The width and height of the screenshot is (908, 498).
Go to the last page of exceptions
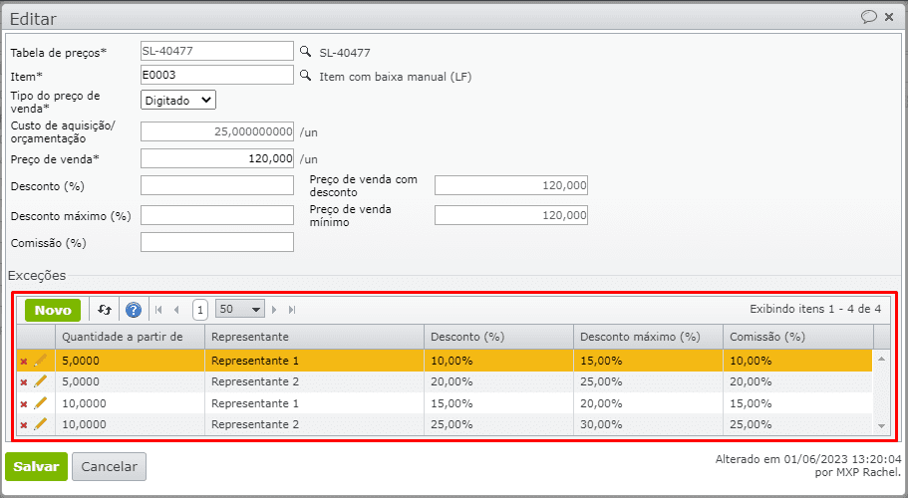[x=292, y=310]
